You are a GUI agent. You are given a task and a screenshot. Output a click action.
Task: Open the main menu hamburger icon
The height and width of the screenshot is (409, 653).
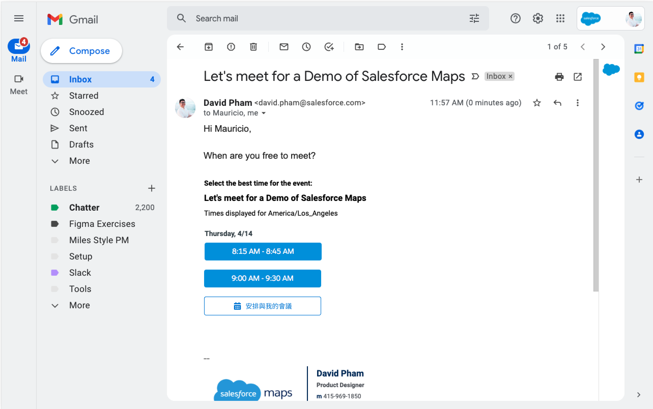(x=19, y=18)
